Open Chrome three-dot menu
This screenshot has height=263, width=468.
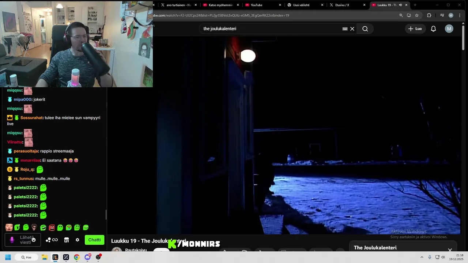click(x=460, y=15)
